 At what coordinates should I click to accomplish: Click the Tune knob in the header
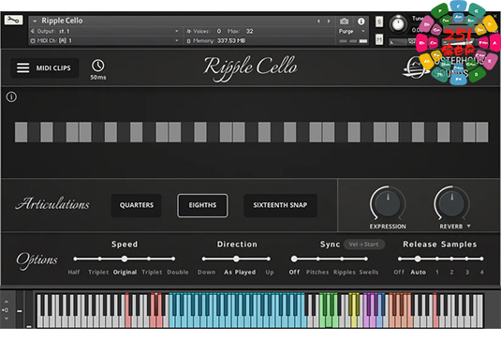(398, 24)
